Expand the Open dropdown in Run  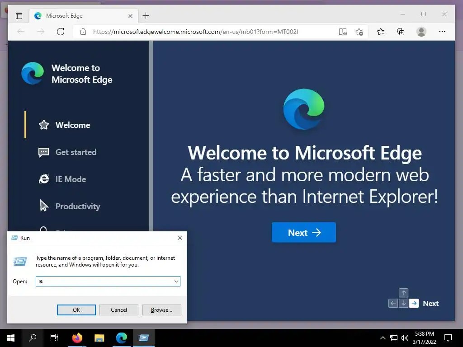click(176, 281)
